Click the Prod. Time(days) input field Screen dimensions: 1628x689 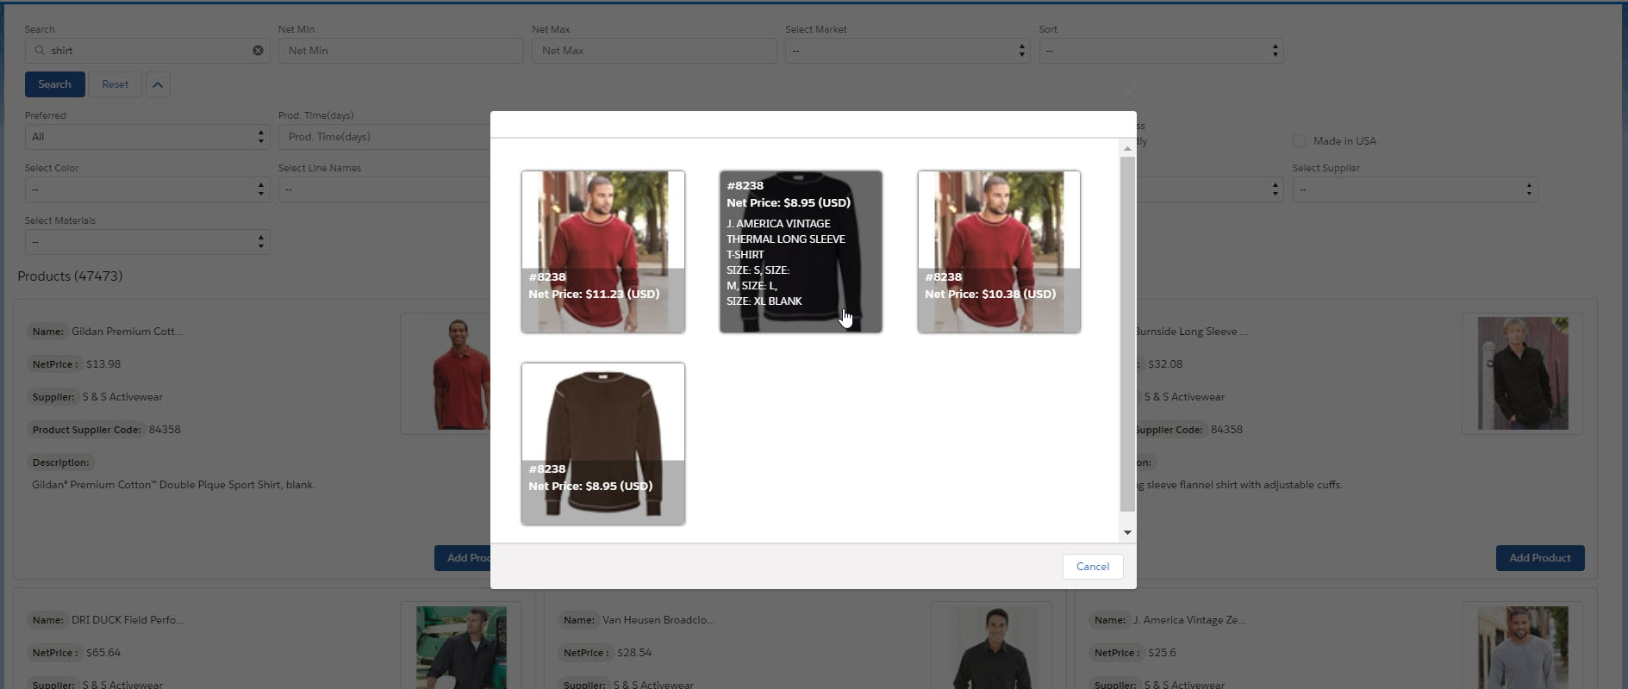(384, 137)
